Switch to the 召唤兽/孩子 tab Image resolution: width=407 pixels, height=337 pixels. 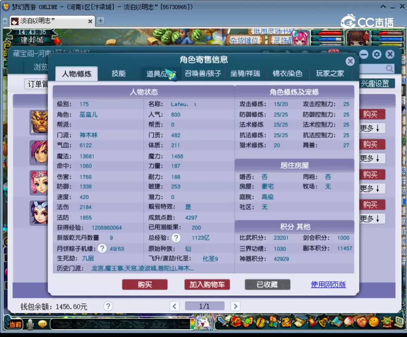click(203, 73)
